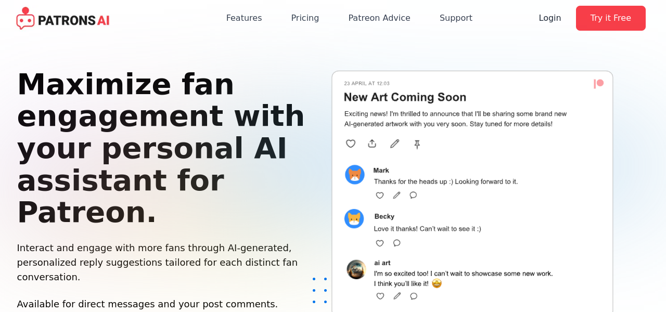Click the share icon under the post
Image resolution: width=666 pixels, height=312 pixels.
point(372,144)
